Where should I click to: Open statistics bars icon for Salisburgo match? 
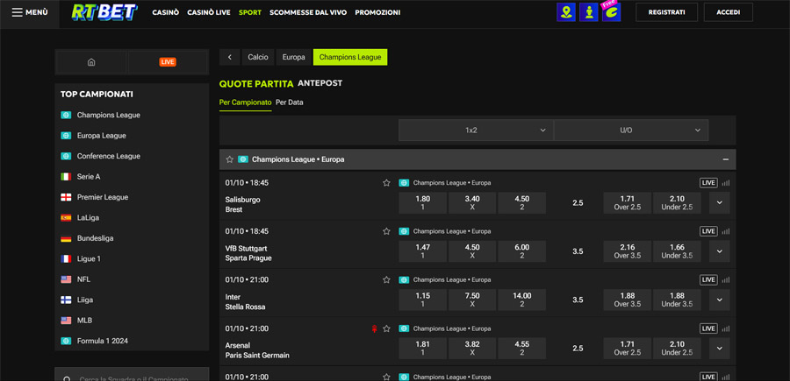(726, 183)
